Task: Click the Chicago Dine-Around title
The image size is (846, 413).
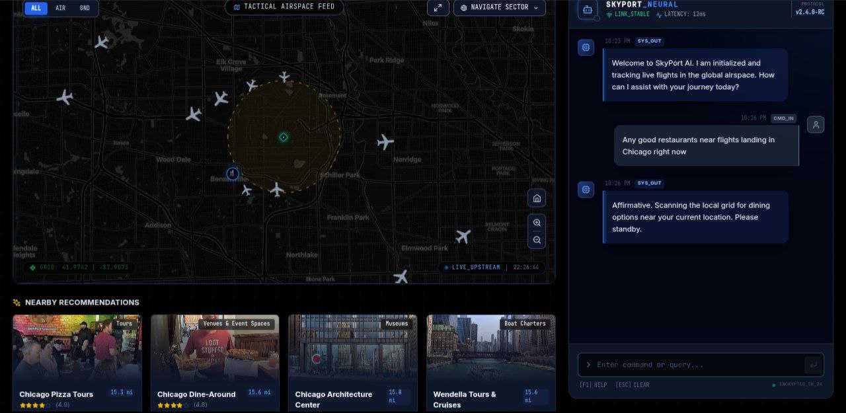Action: [x=196, y=394]
